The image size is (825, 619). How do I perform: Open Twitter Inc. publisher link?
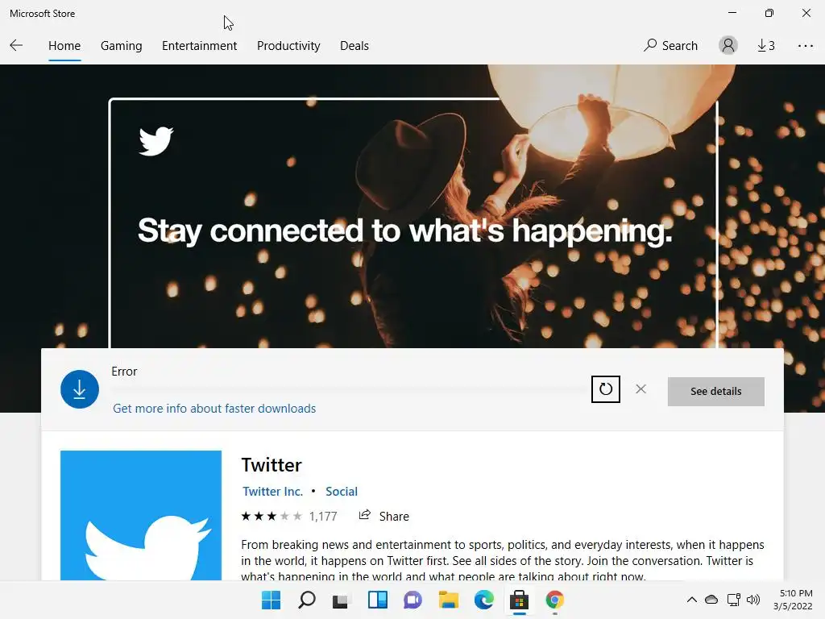(272, 491)
